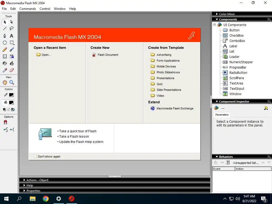Click the Behaviors help question-mark icon
This screenshot has width=272, height=204.
228,163
